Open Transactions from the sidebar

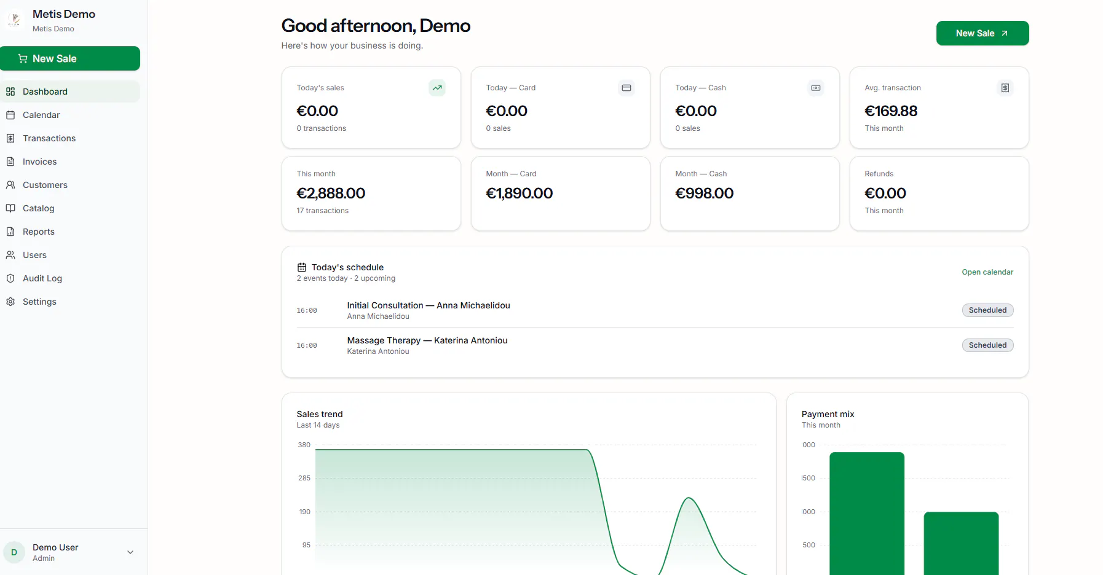tap(70, 138)
